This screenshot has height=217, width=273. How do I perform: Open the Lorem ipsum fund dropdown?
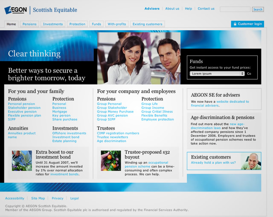tap(217, 74)
